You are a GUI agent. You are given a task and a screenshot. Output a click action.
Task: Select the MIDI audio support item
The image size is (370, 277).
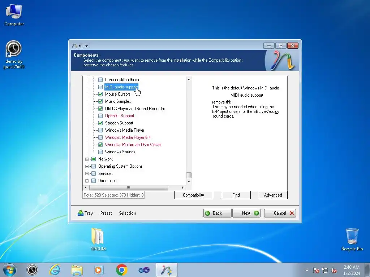[x=121, y=87]
